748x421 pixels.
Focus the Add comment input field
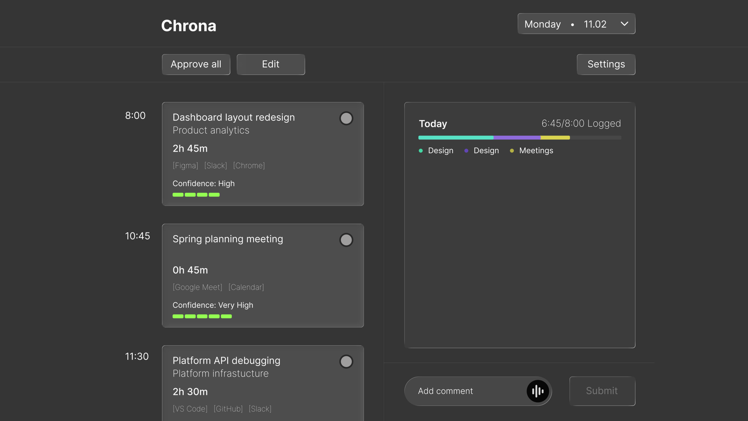coord(467,391)
